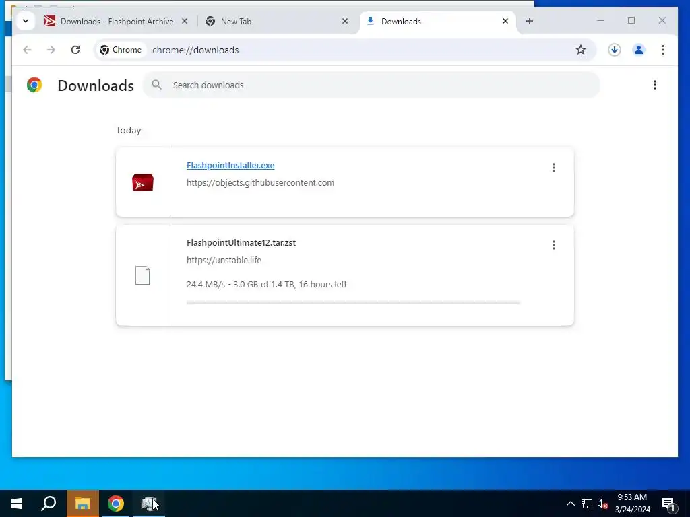This screenshot has width=690, height=517.
Task: Open more actions for FlashpointInstaller.exe
Action: click(554, 168)
